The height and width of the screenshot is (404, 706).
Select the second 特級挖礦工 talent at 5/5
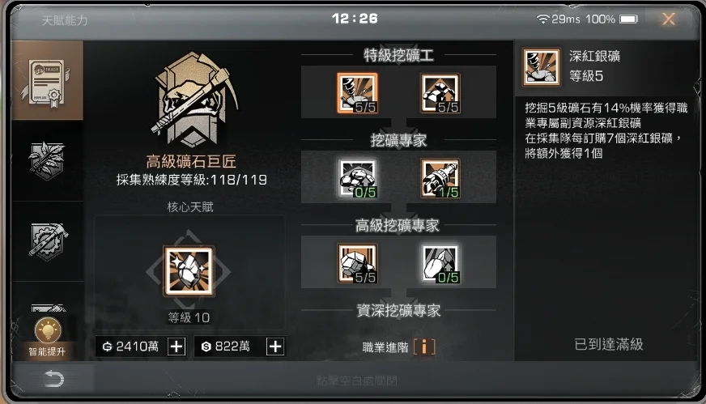click(x=440, y=93)
